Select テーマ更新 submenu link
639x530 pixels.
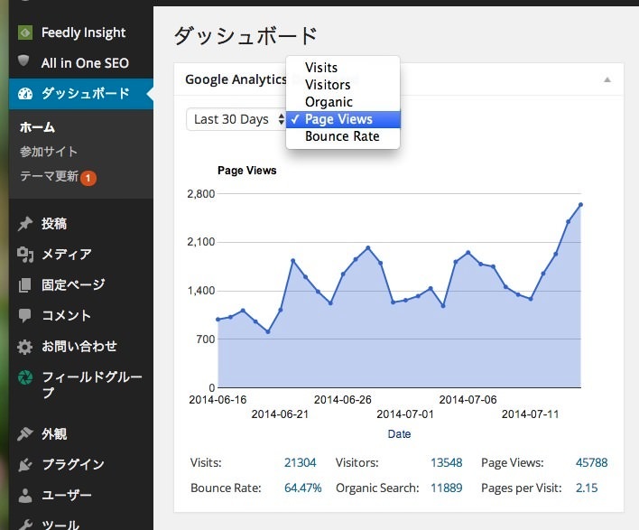pyautogui.click(x=49, y=176)
